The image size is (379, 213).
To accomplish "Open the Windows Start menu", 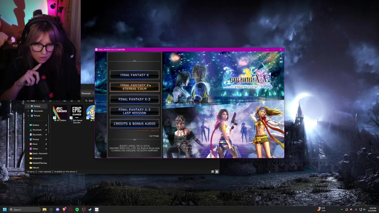I will click(5, 209).
